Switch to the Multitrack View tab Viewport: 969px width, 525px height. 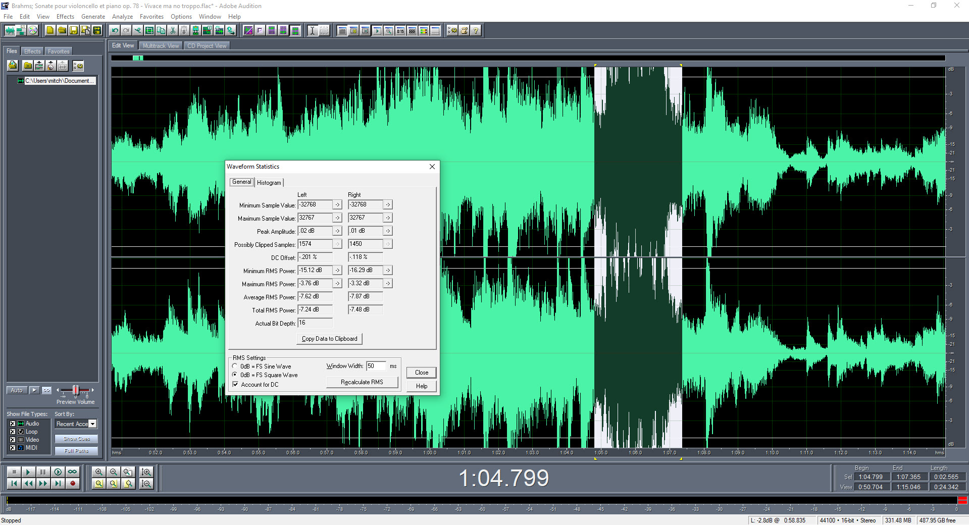click(161, 46)
